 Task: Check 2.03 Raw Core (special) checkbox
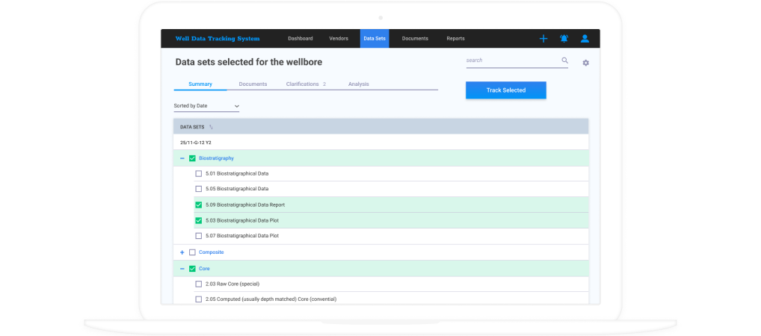[199, 284]
